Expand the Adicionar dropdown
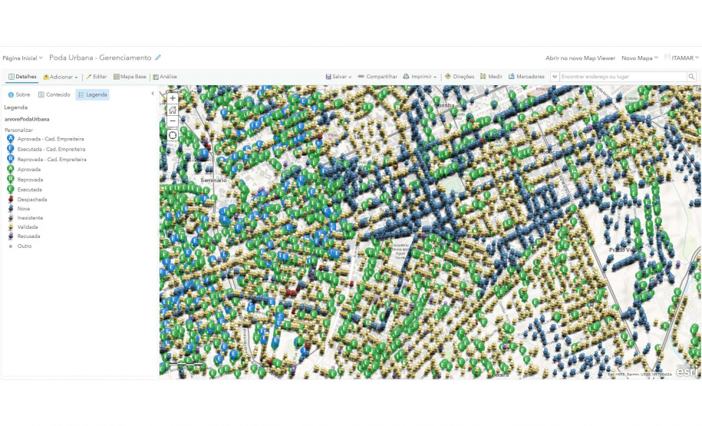 click(61, 77)
